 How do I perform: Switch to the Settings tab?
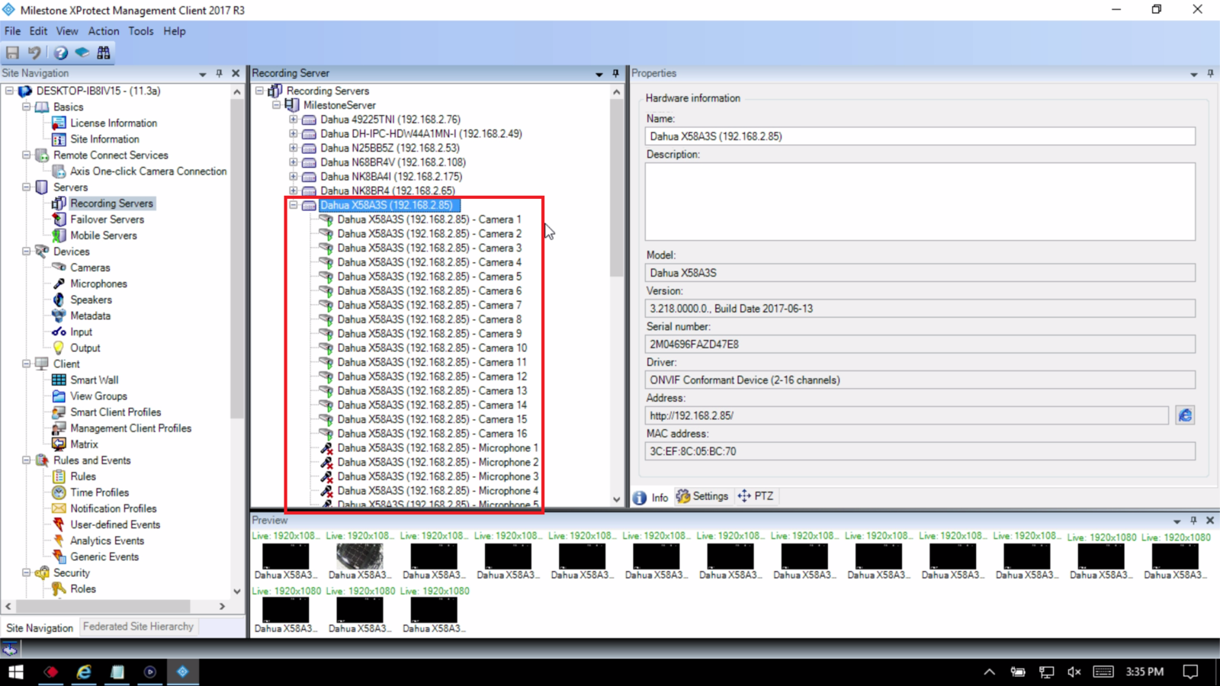[x=702, y=496]
